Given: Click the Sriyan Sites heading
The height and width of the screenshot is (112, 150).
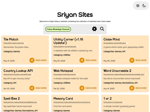Looking at the screenshot, I should pyautogui.click(x=75, y=15).
